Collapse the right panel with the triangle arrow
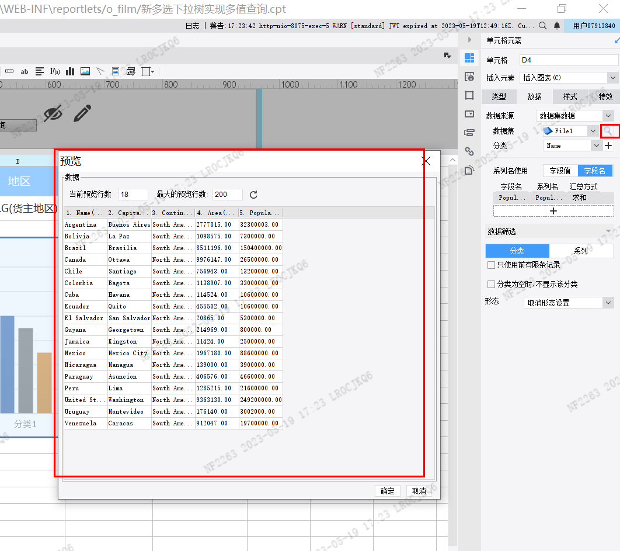 click(x=469, y=40)
